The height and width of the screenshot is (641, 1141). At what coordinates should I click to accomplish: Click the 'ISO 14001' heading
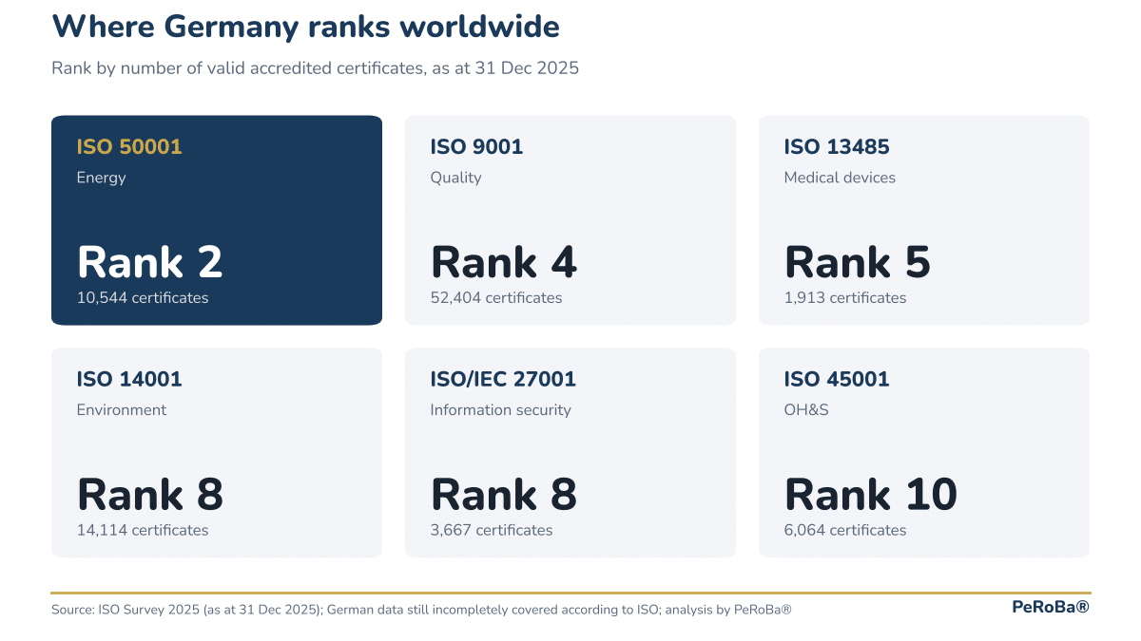[129, 380]
